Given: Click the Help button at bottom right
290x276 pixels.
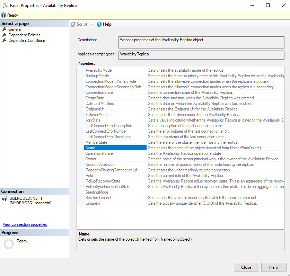Looking at the screenshot, I should coord(274,267).
